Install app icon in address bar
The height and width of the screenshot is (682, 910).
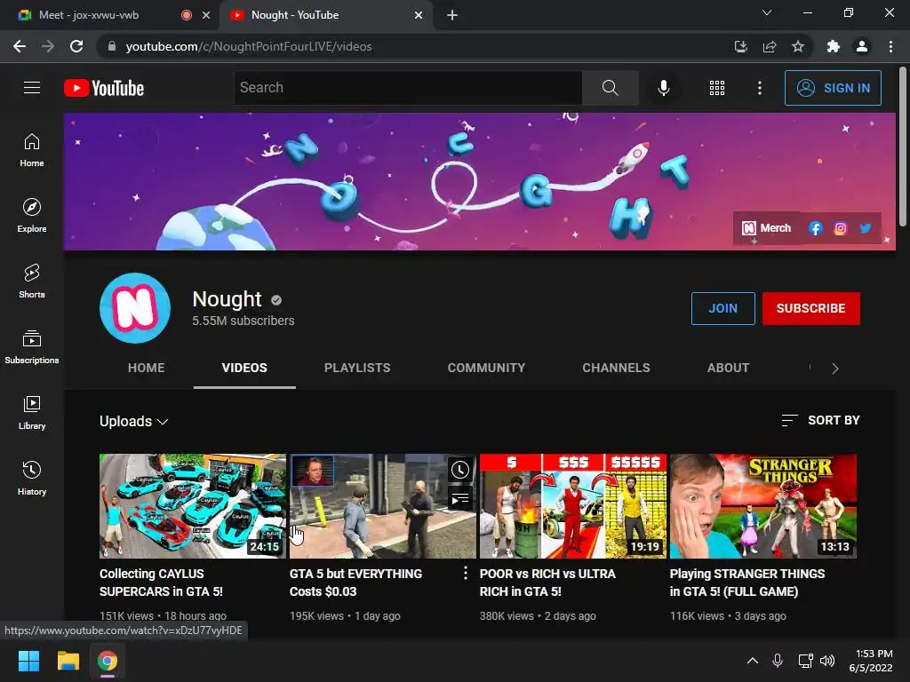click(740, 46)
